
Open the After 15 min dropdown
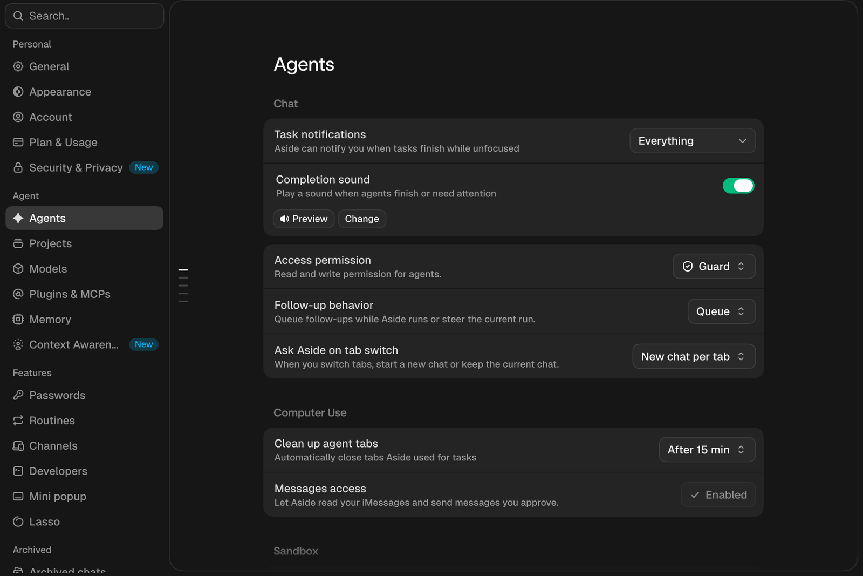(x=707, y=450)
